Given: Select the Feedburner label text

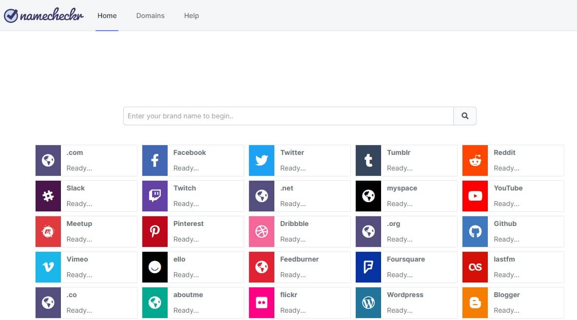Looking at the screenshot, I should [300, 259].
